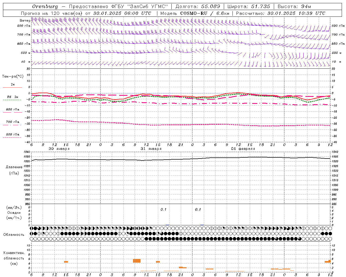
Task: Click the 'Осадки' precipitation label
Action: (14, 213)
